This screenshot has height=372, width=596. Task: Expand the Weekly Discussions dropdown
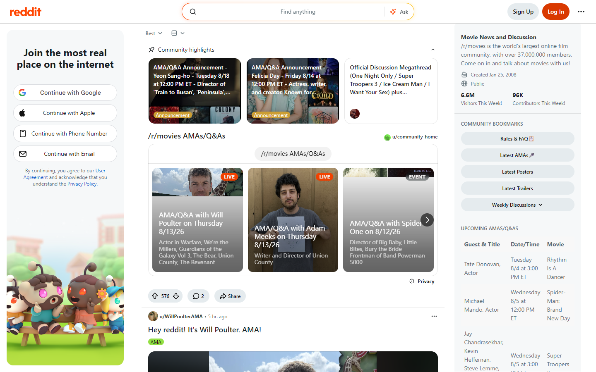(x=517, y=205)
